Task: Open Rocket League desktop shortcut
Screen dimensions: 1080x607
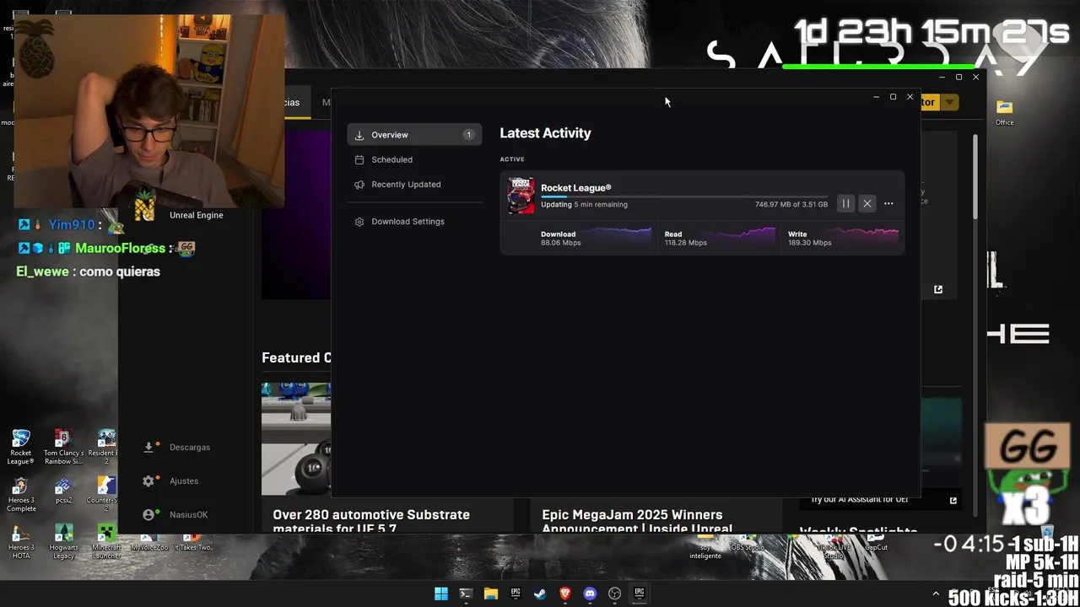Action: (x=21, y=448)
